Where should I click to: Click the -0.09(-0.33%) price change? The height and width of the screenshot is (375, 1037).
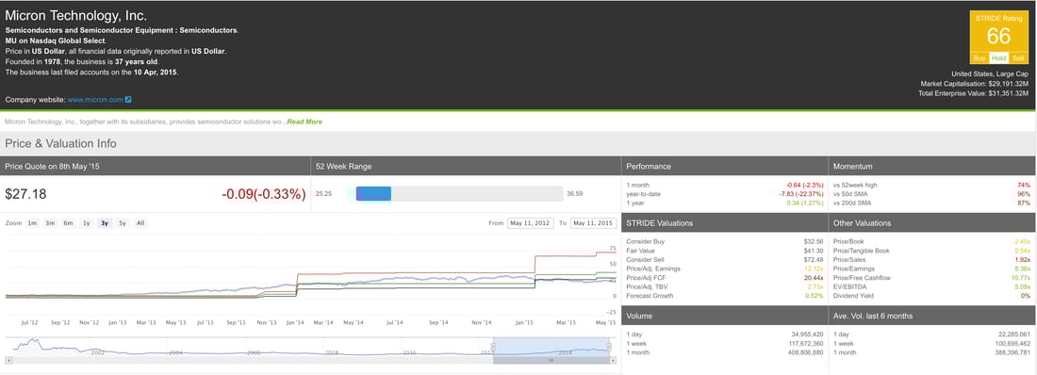(263, 194)
